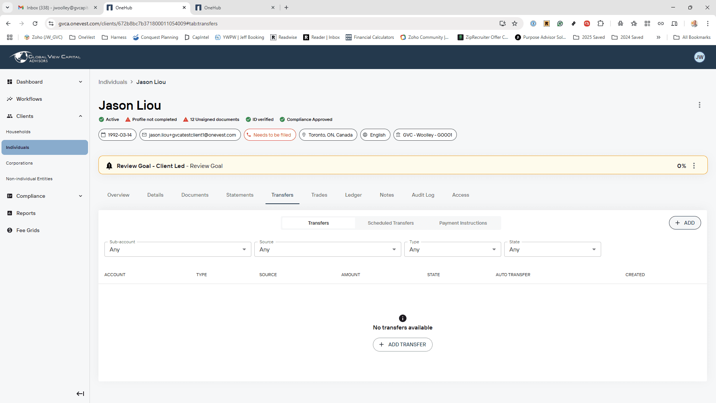The image size is (716, 403).
Task: Open the client options kebab menu
Action: (x=699, y=105)
